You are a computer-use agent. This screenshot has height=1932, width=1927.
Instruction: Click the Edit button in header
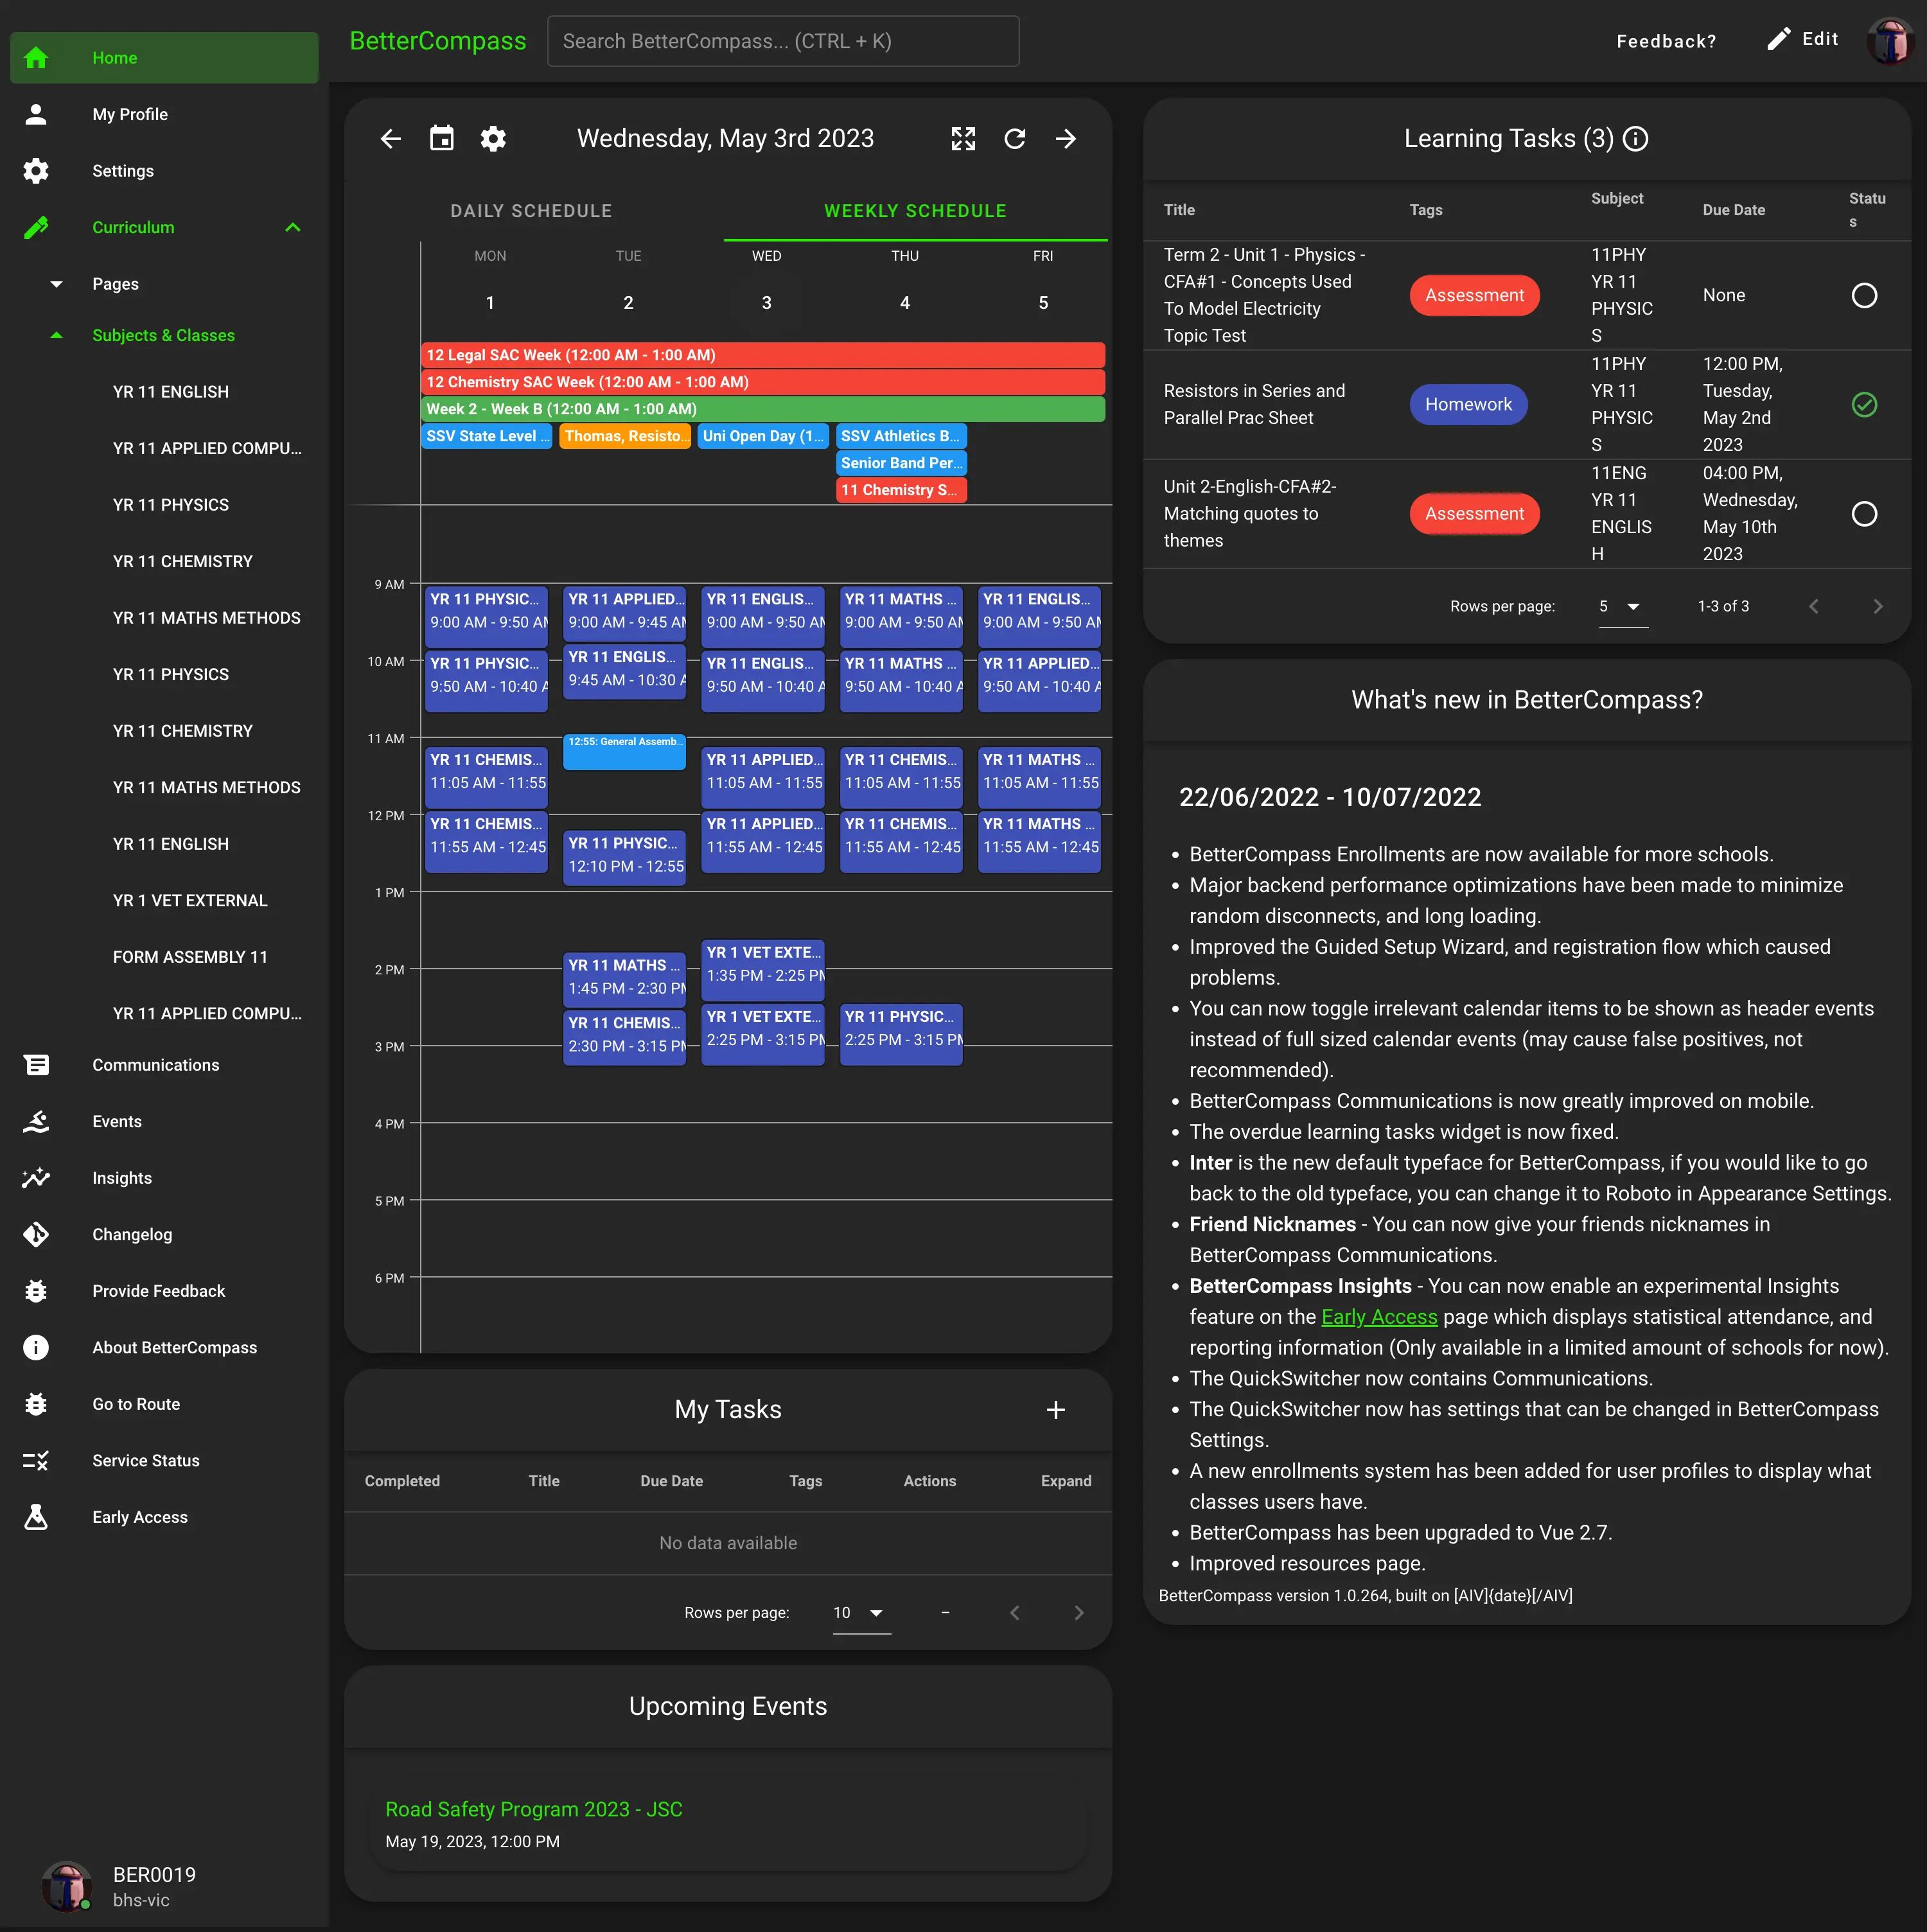1802,39
